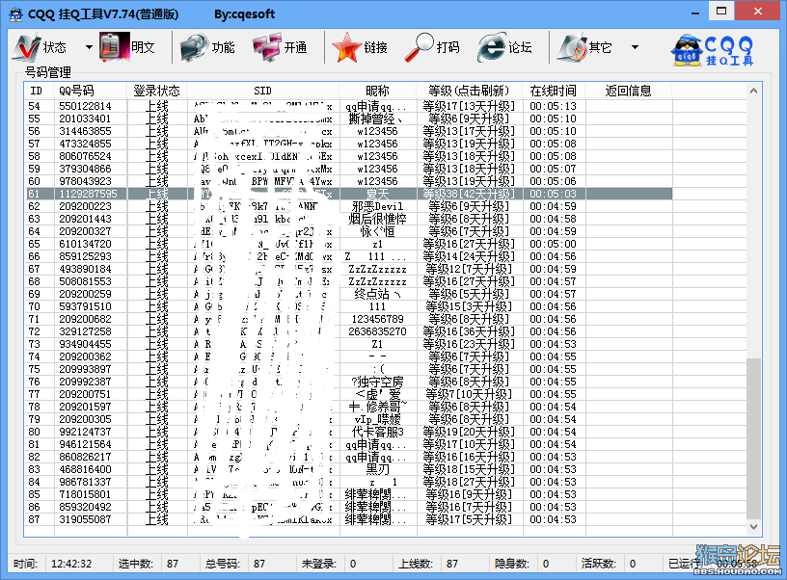Click the 其它 toolbar button
This screenshot has width=787, height=580.
tap(584, 47)
